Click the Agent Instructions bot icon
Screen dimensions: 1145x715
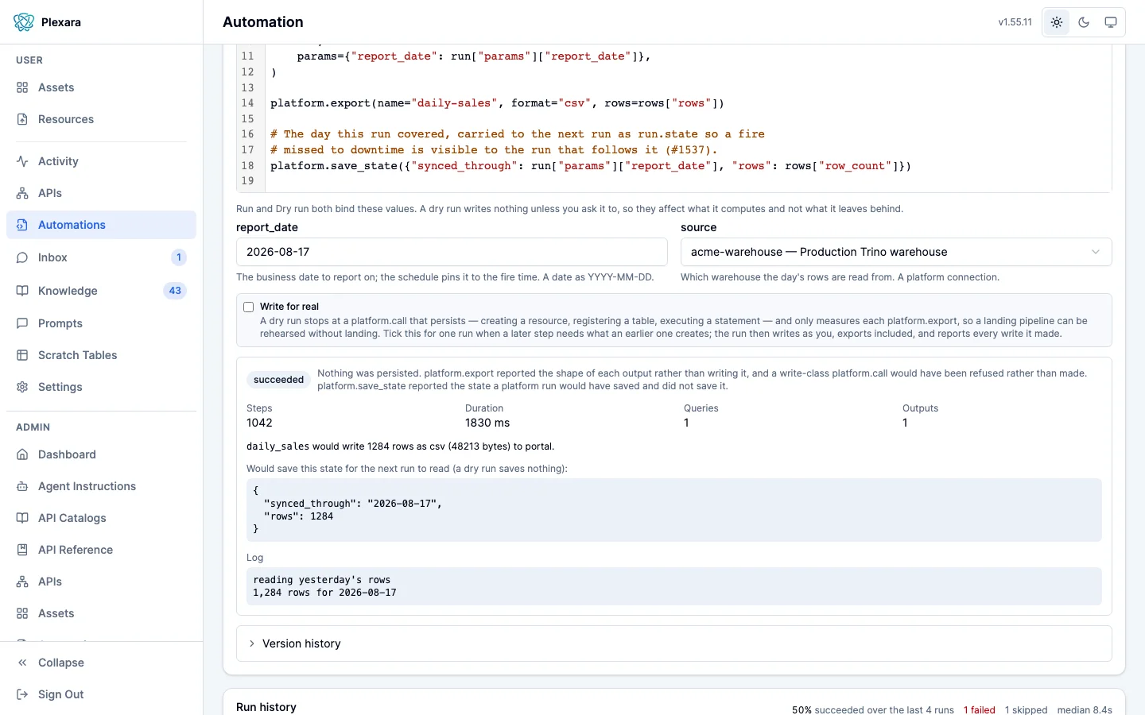(x=22, y=486)
